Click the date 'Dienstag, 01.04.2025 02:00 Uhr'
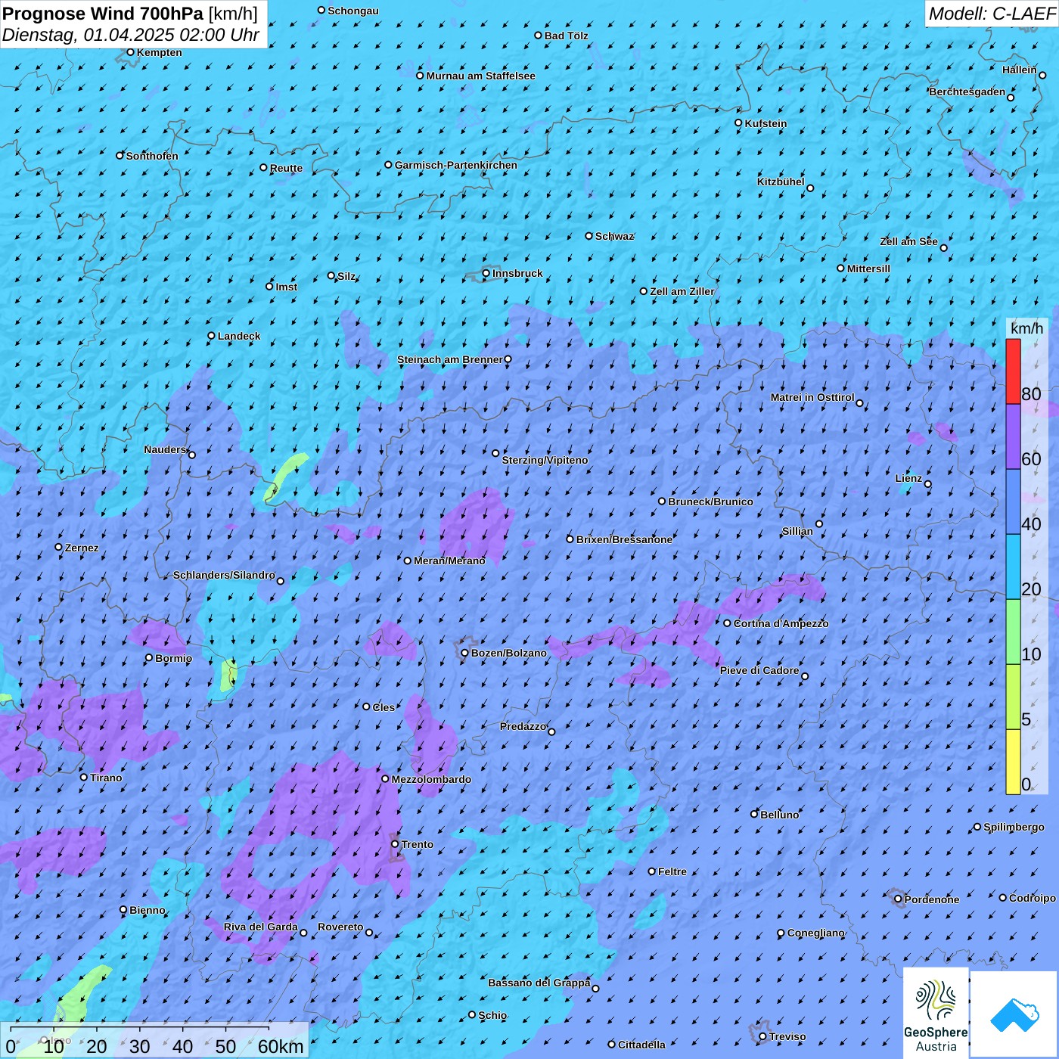The height and width of the screenshot is (1059, 1059). coord(131,35)
